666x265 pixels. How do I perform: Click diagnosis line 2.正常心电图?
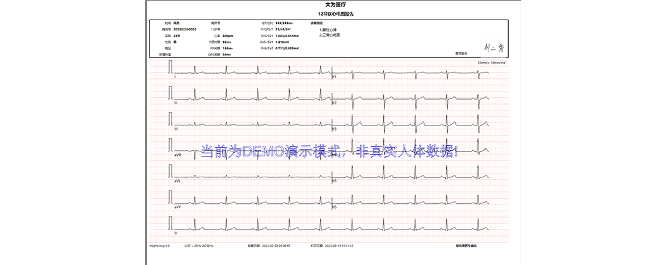coord(330,35)
